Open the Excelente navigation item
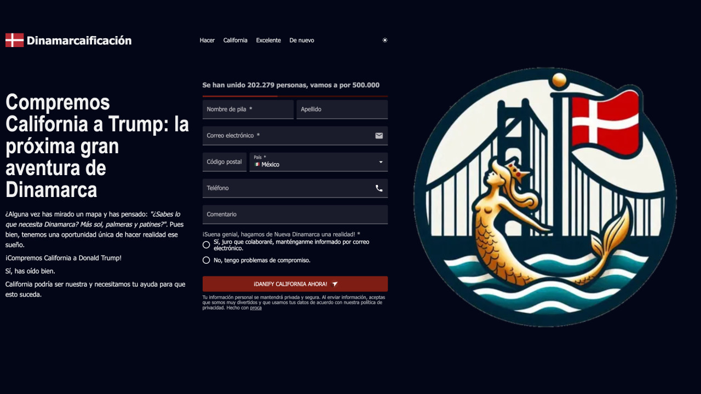The width and height of the screenshot is (701, 394). 268,40
